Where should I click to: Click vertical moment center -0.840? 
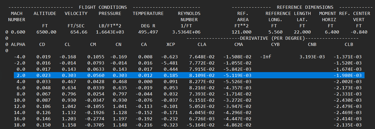tap(359, 32)
